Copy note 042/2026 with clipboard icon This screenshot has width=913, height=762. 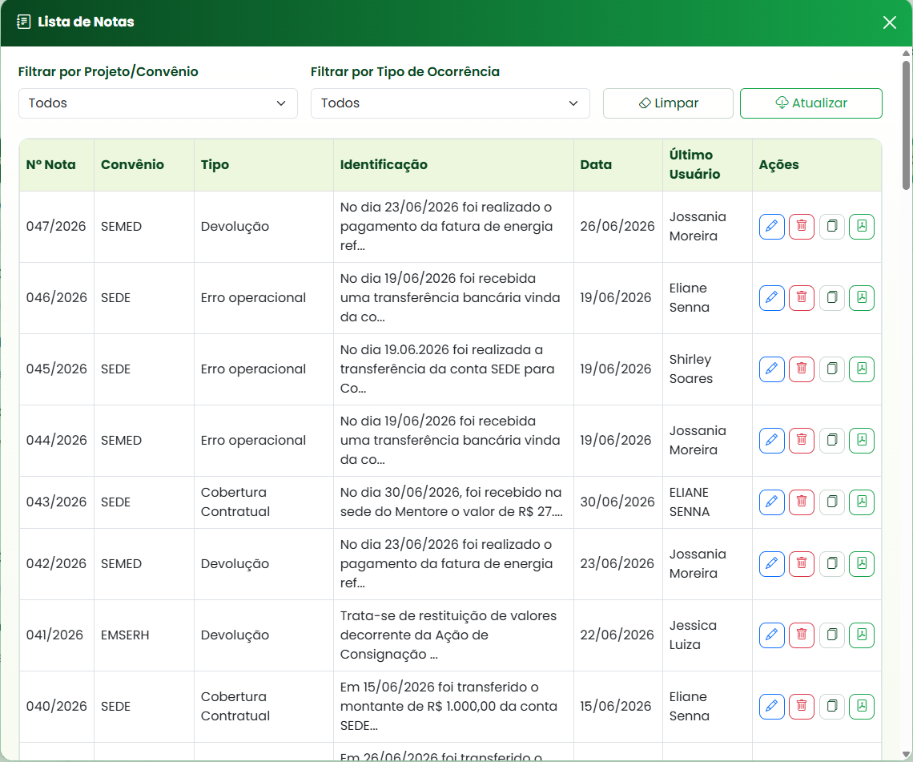pos(832,564)
